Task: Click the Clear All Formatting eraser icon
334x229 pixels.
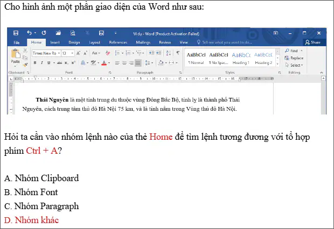Action: (108, 53)
